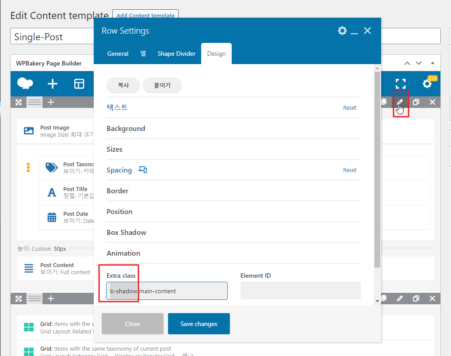Screen dimensions: 451x356
Task: Select the Post Taxonomy tag icon
Action: click(x=52, y=167)
